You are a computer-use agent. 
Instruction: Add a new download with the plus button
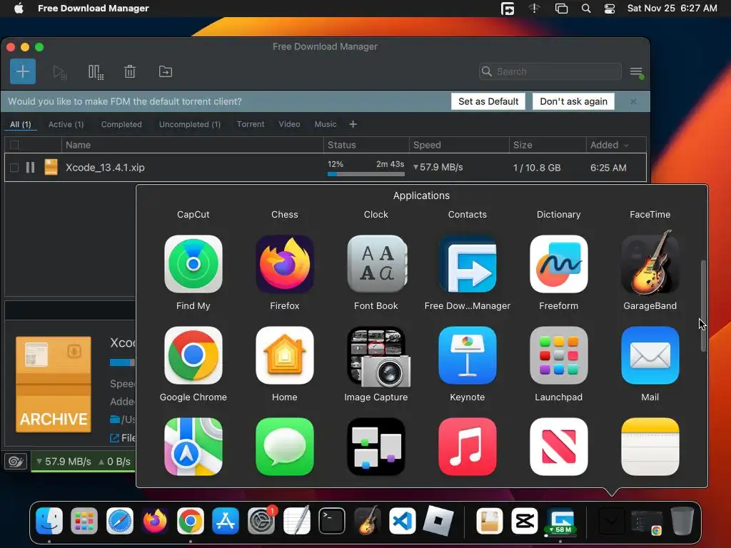[22, 71]
